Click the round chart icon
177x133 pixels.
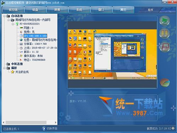tap(165, 82)
